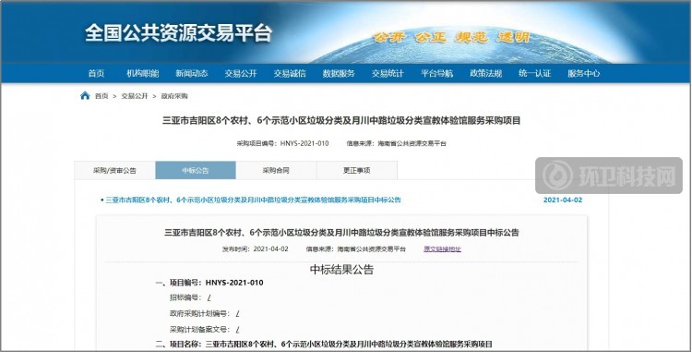This screenshot has height=352, width=692.
Task: Switch to 中标公告 tab
Action: click(x=196, y=171)
